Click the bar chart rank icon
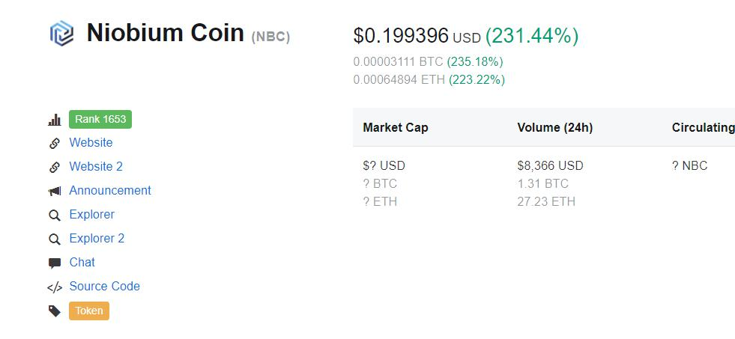 pos(55,120)
